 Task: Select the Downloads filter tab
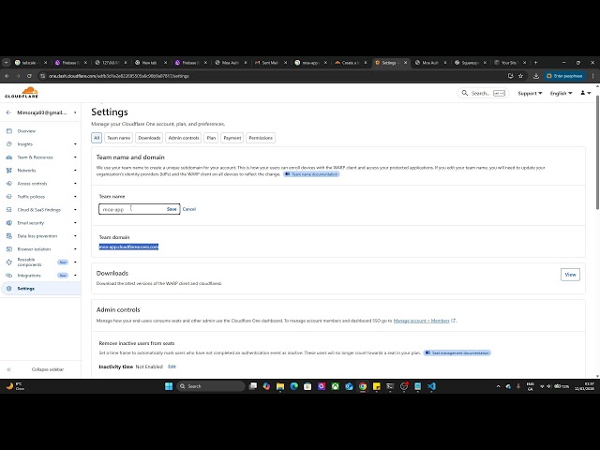(x=149, y=138)
